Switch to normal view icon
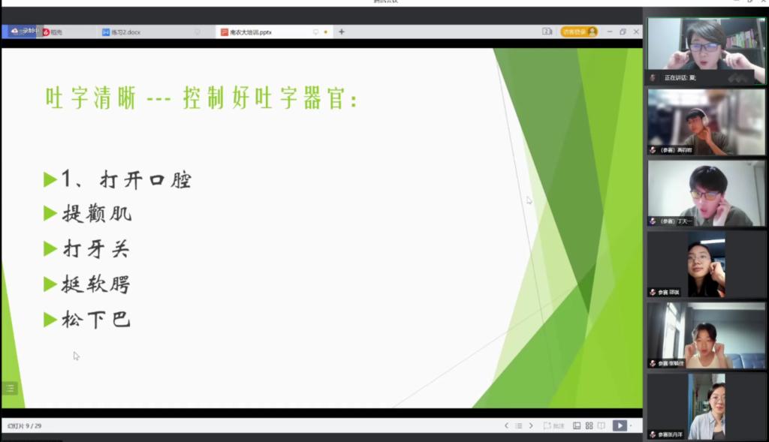 coord(577,425)
